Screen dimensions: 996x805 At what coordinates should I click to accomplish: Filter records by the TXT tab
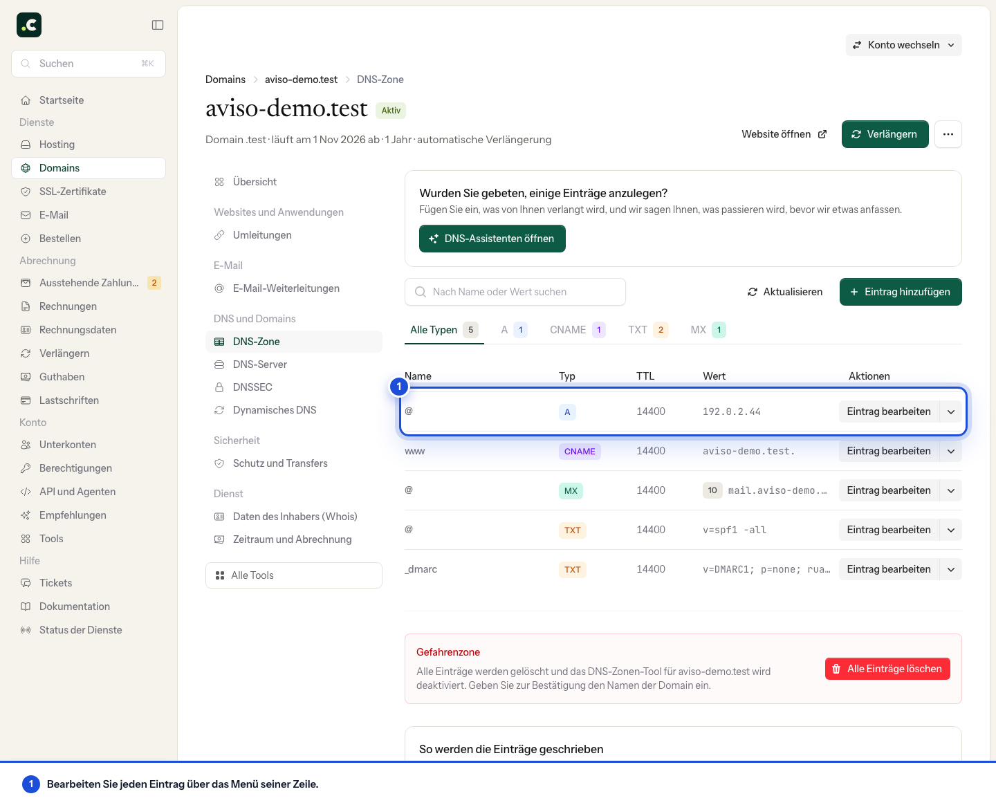point(648,330)
